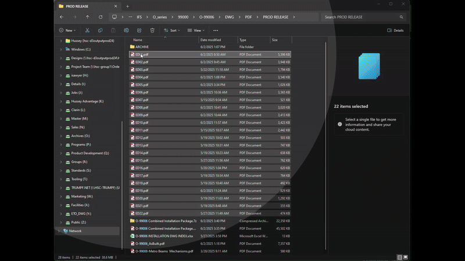Click the PROD RELEASE breadcrumb chevron

point(294,17)
